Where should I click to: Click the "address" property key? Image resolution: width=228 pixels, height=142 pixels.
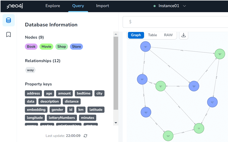pyautogui.click(x=33, y=93)
